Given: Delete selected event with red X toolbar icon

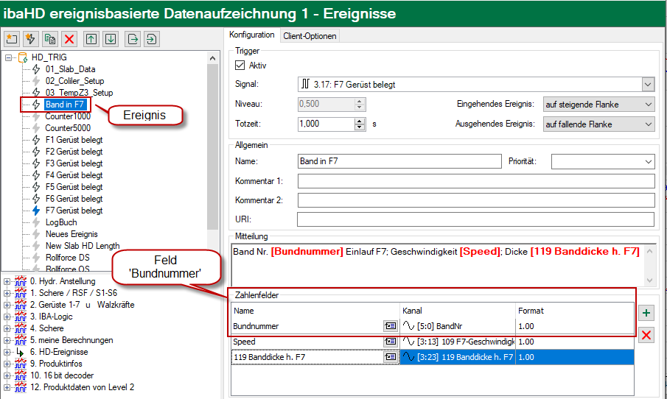Looking at the screenshot, I should click(x=69, y=39).
